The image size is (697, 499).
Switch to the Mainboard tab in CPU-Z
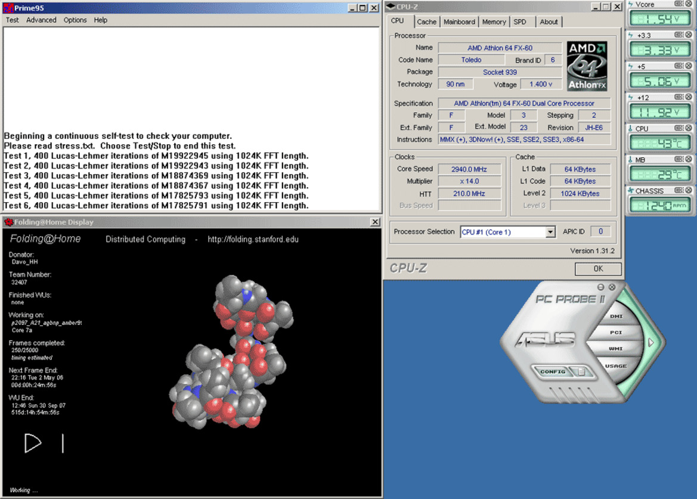tap(459, 22)
